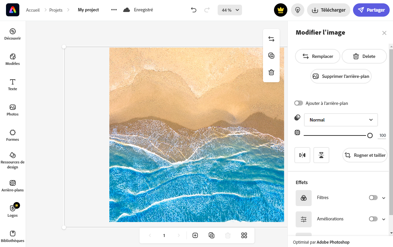This screenshot has height=247, width=393.
Task: Flip image horizontally
Action: click(302, 155)
